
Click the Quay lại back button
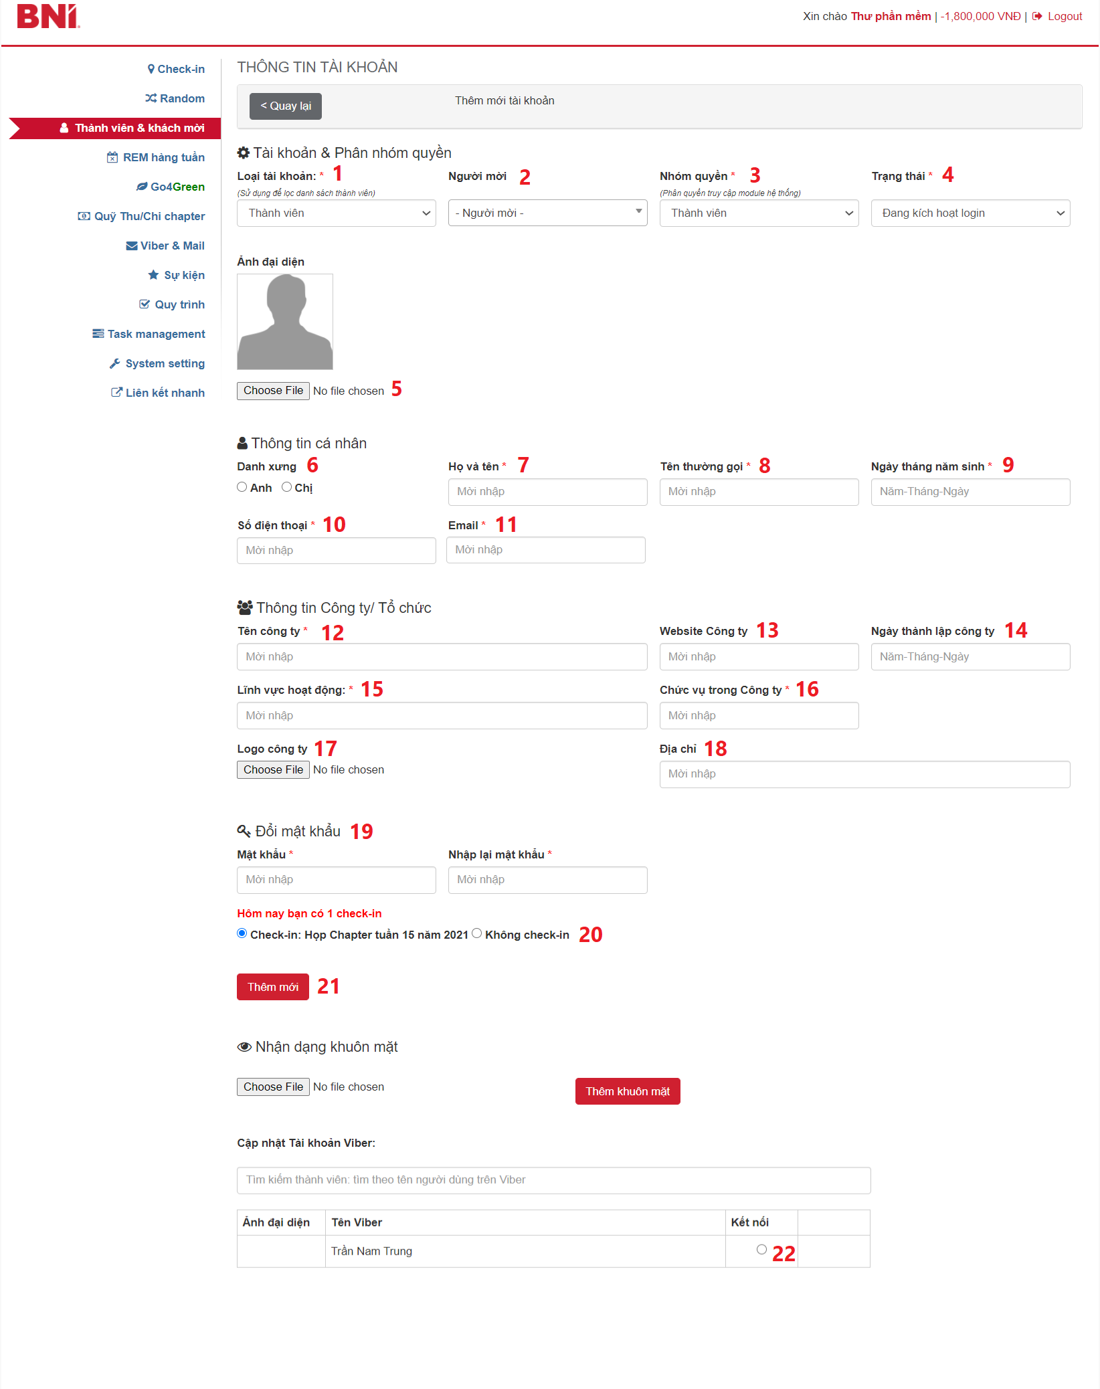286,106
